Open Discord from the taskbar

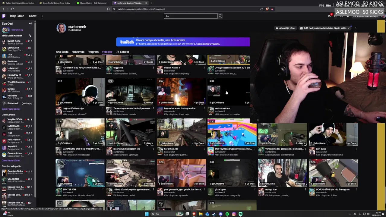pyautogui.click(x=220, y=214)
